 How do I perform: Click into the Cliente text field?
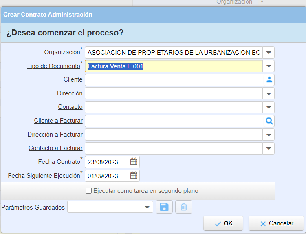(174, 80)
